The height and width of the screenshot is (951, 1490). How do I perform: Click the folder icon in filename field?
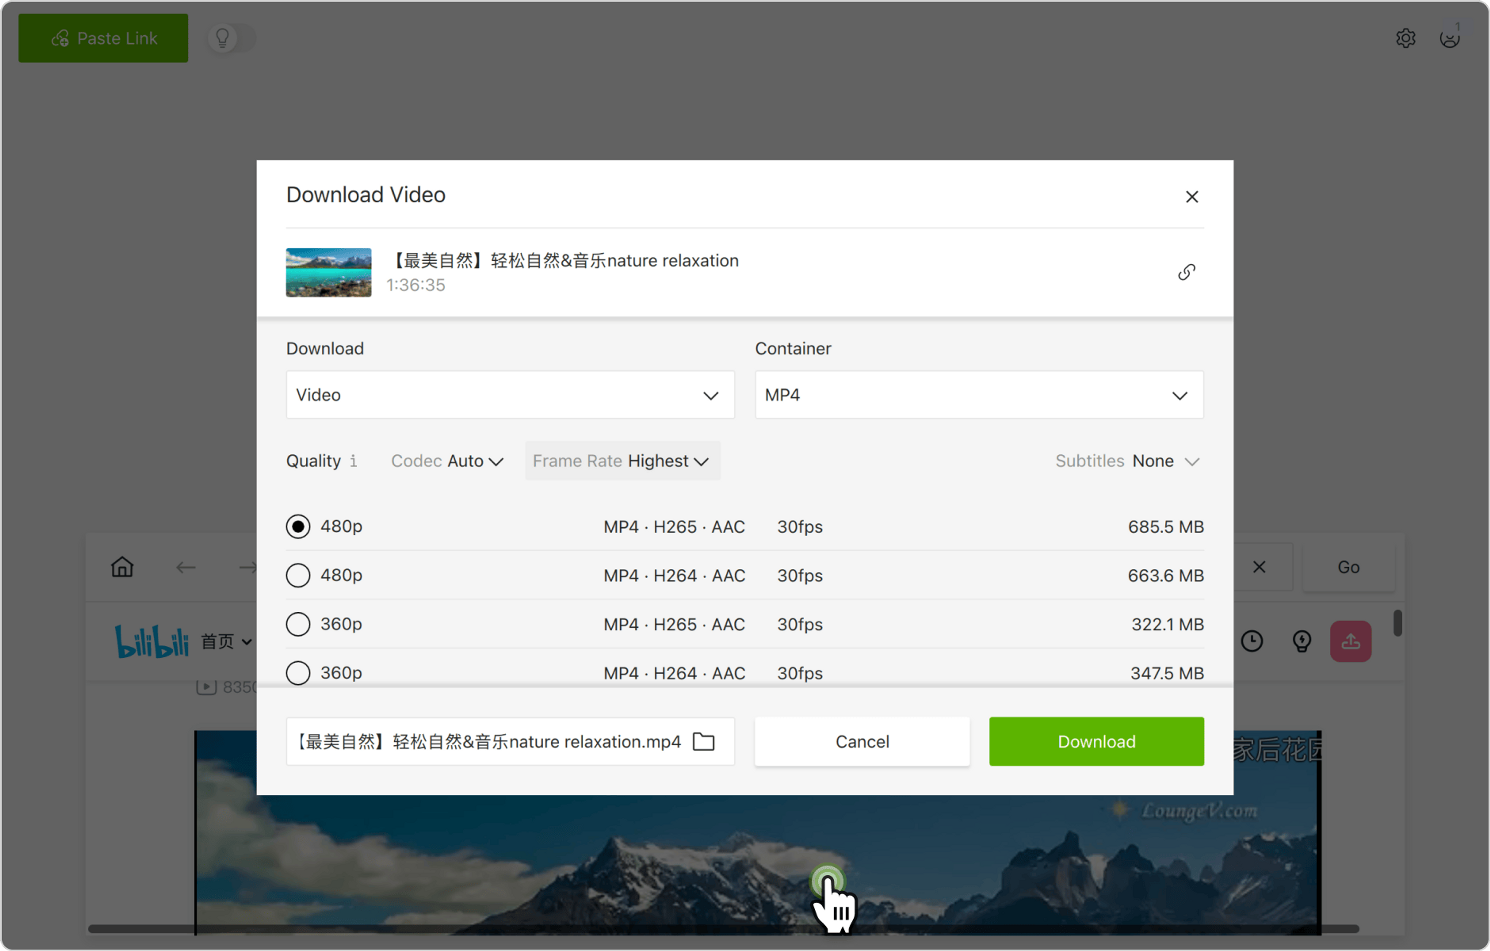click(x=703, y=741)
